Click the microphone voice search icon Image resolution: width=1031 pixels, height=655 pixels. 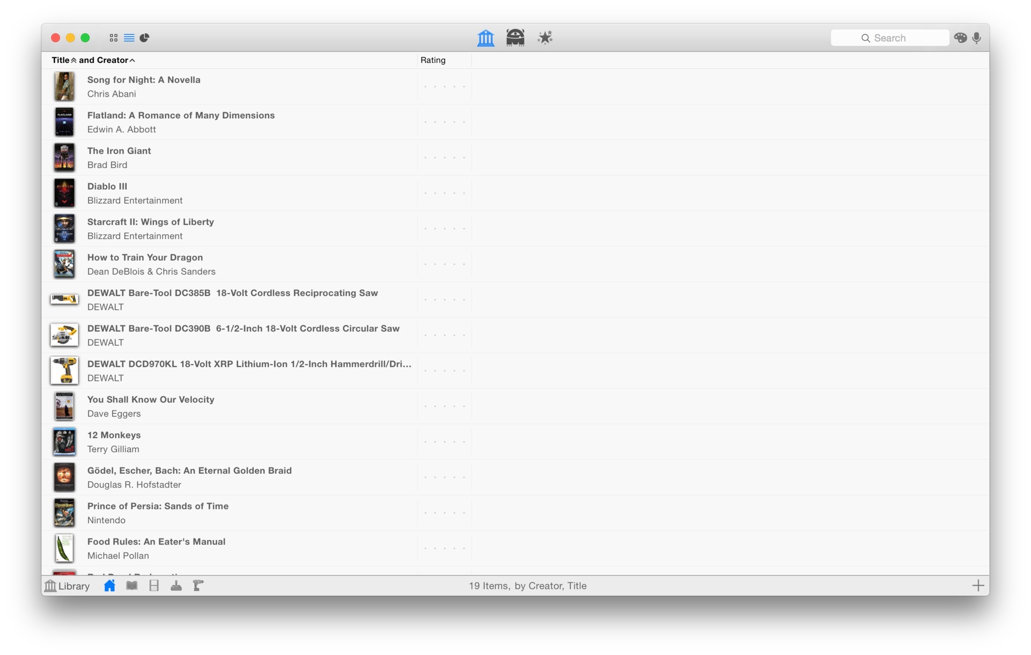(977, 38)
